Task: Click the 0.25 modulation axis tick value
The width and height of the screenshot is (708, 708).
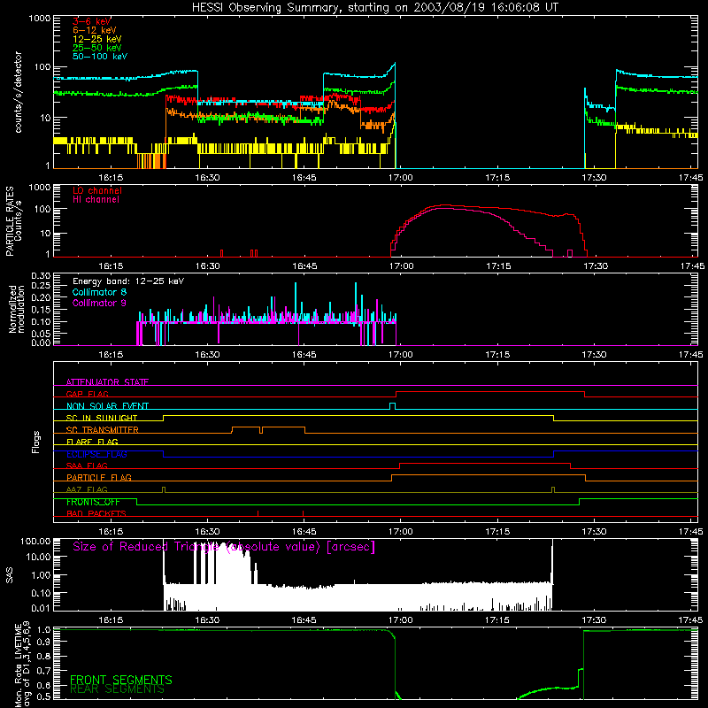Action: point(41,286)
